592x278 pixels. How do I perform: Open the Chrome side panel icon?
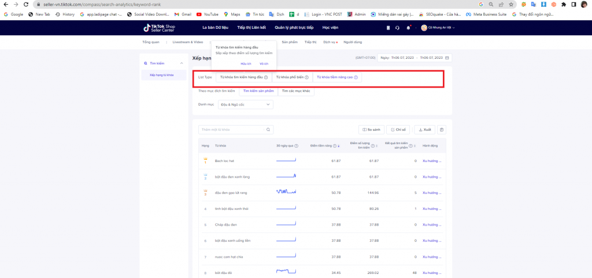[x=573, y=5]
